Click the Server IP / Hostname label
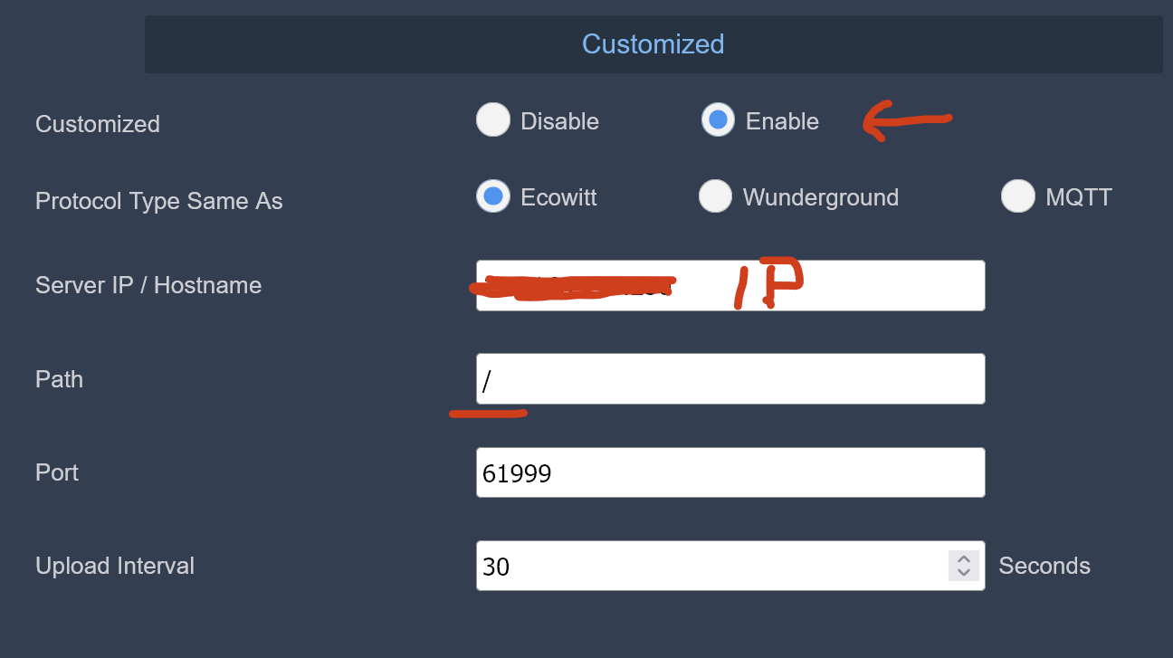1173x658 pixels. tap(148, 285)
